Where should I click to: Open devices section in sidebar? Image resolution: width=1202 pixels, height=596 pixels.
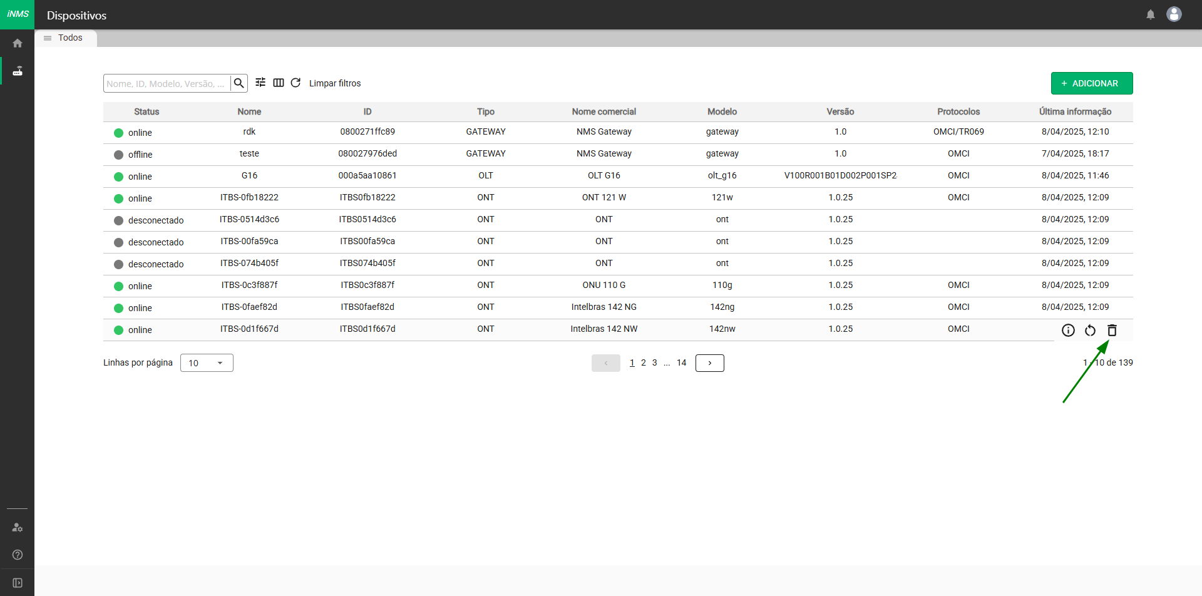(18, 71)
